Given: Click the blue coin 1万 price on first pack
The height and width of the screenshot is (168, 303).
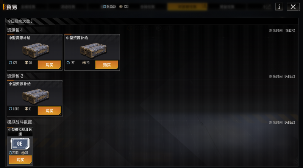Looking at the screenshot, I should click(x=13, y=63).
